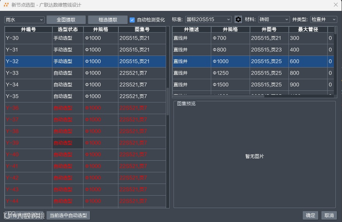Cancel with the 取消 button
The image size is (342, 222).
[x=329, y=215]
